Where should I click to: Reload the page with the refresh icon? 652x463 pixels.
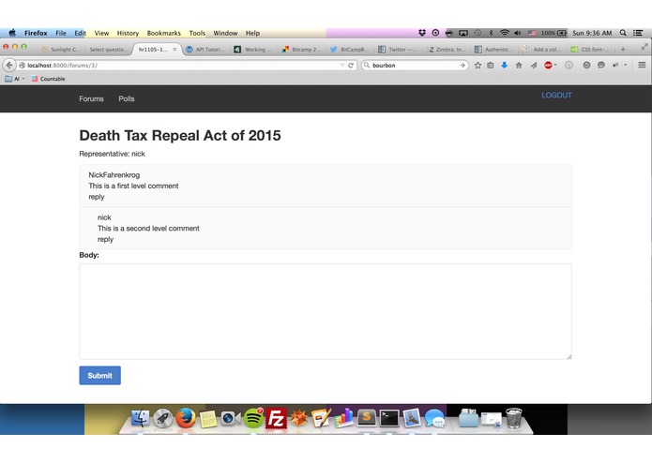(x=351, y=66)
